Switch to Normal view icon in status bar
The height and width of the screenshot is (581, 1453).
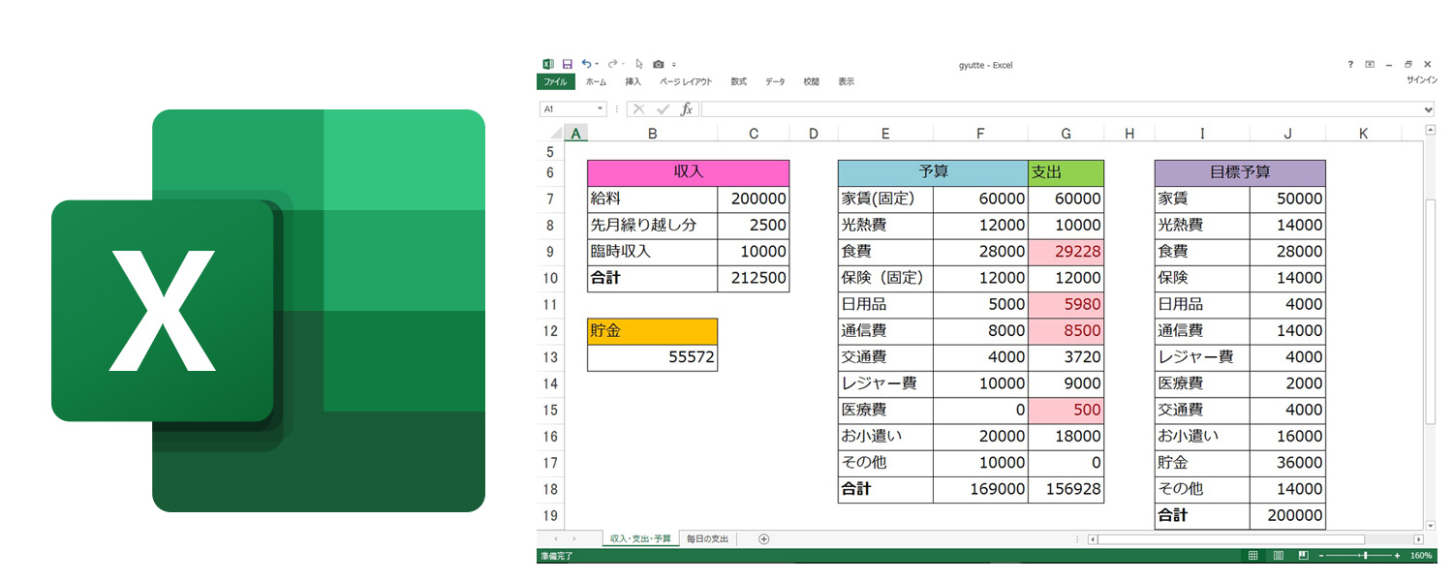pos(1252,556)
